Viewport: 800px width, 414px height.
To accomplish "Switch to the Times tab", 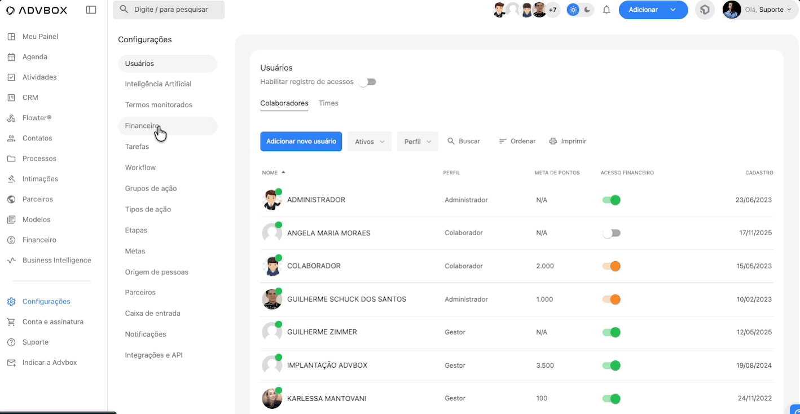I will pos(328,103).
